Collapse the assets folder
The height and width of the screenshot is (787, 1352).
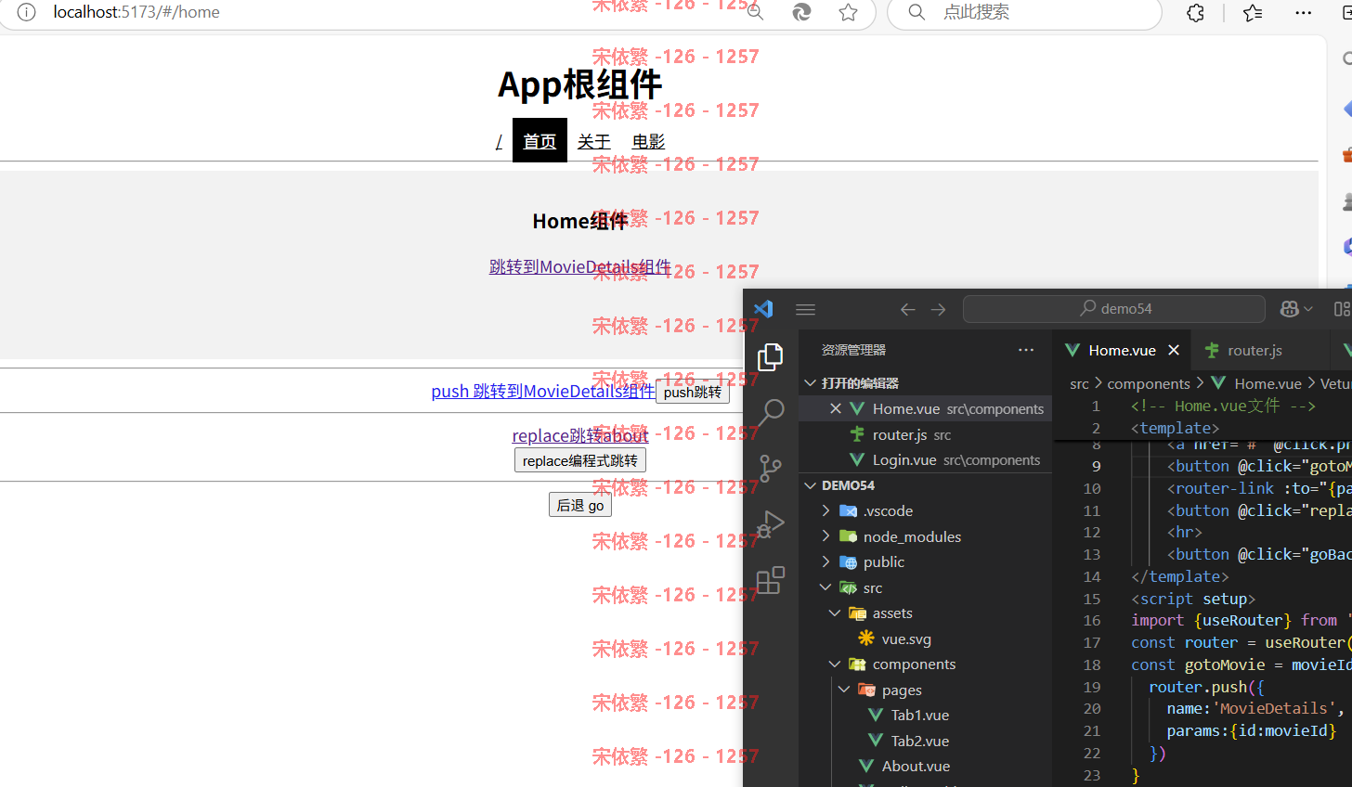point(835,613)
